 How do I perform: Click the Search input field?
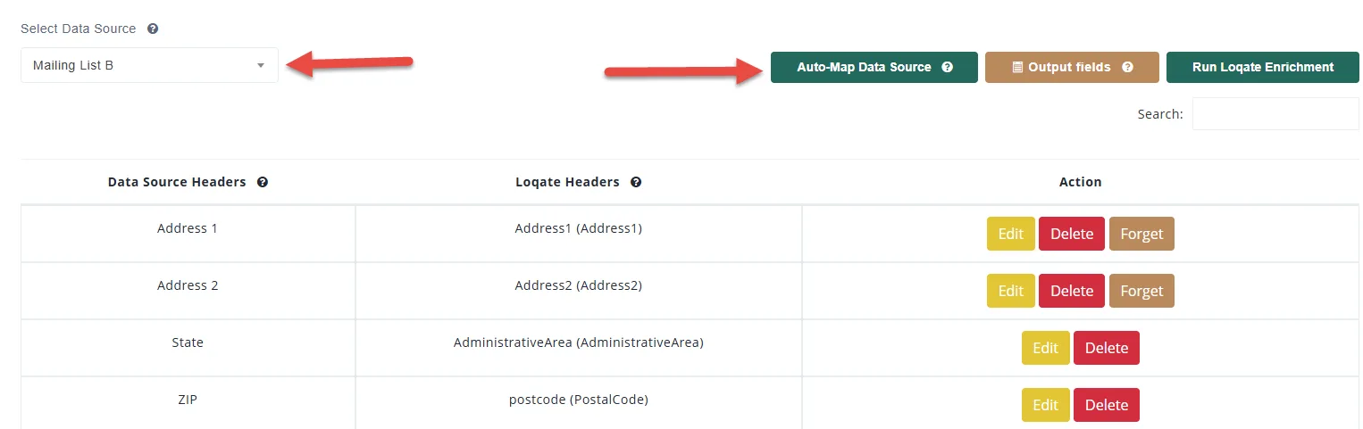pyautogui.click(x=1275, y=114)
